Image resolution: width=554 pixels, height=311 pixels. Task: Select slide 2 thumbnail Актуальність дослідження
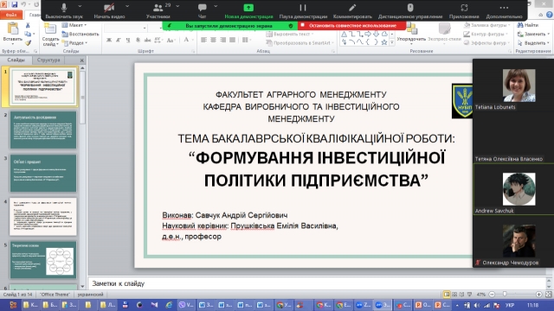43,130
